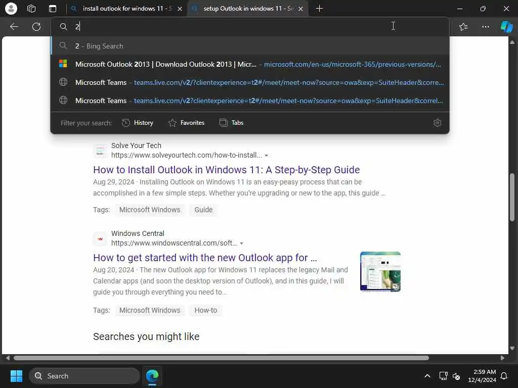Open the Windows Start menu
518x388 pixels.
[x=16, y=376]
